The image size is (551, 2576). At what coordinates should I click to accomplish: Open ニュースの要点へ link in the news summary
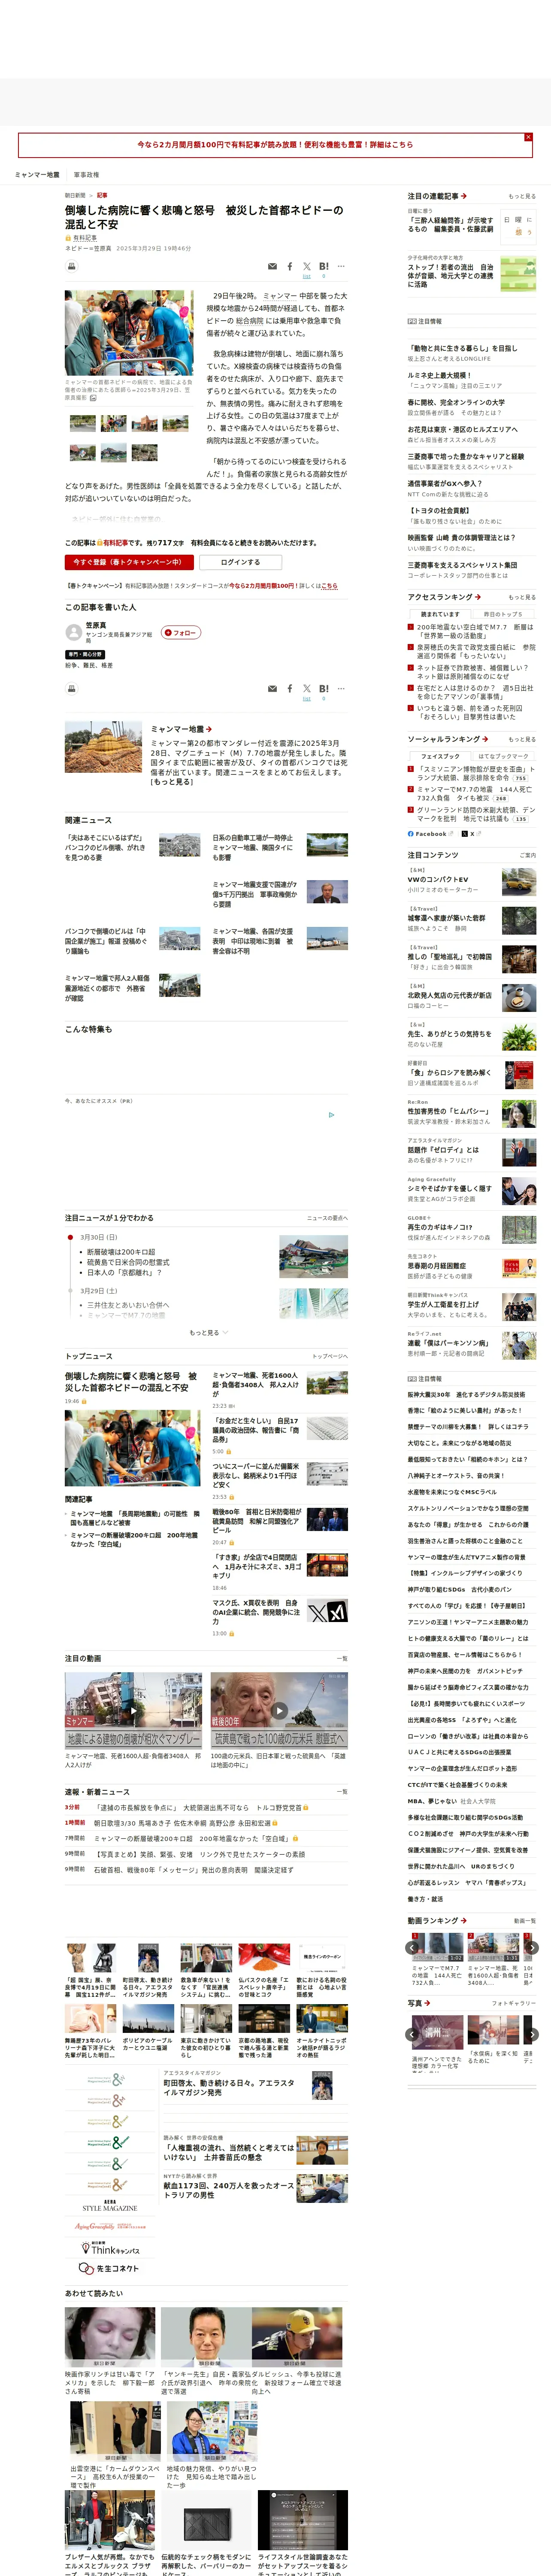coord(327,1218)
